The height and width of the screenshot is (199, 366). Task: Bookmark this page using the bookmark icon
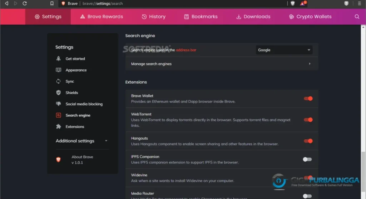pos(52,4)
